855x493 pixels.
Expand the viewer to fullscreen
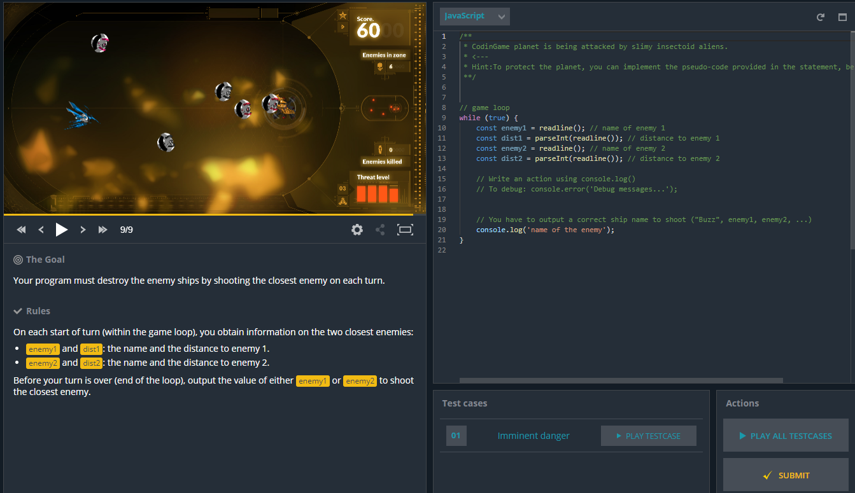pyautogui.click(x=405, y=230)
